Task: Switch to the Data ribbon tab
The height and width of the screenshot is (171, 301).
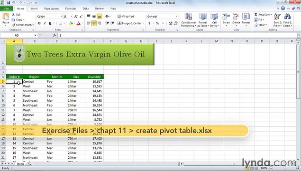Action: (x=86, y=9)
